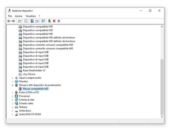Open the Visualizza menu
170x130 pixels.
pyautogui.click(x=31, y=16)
